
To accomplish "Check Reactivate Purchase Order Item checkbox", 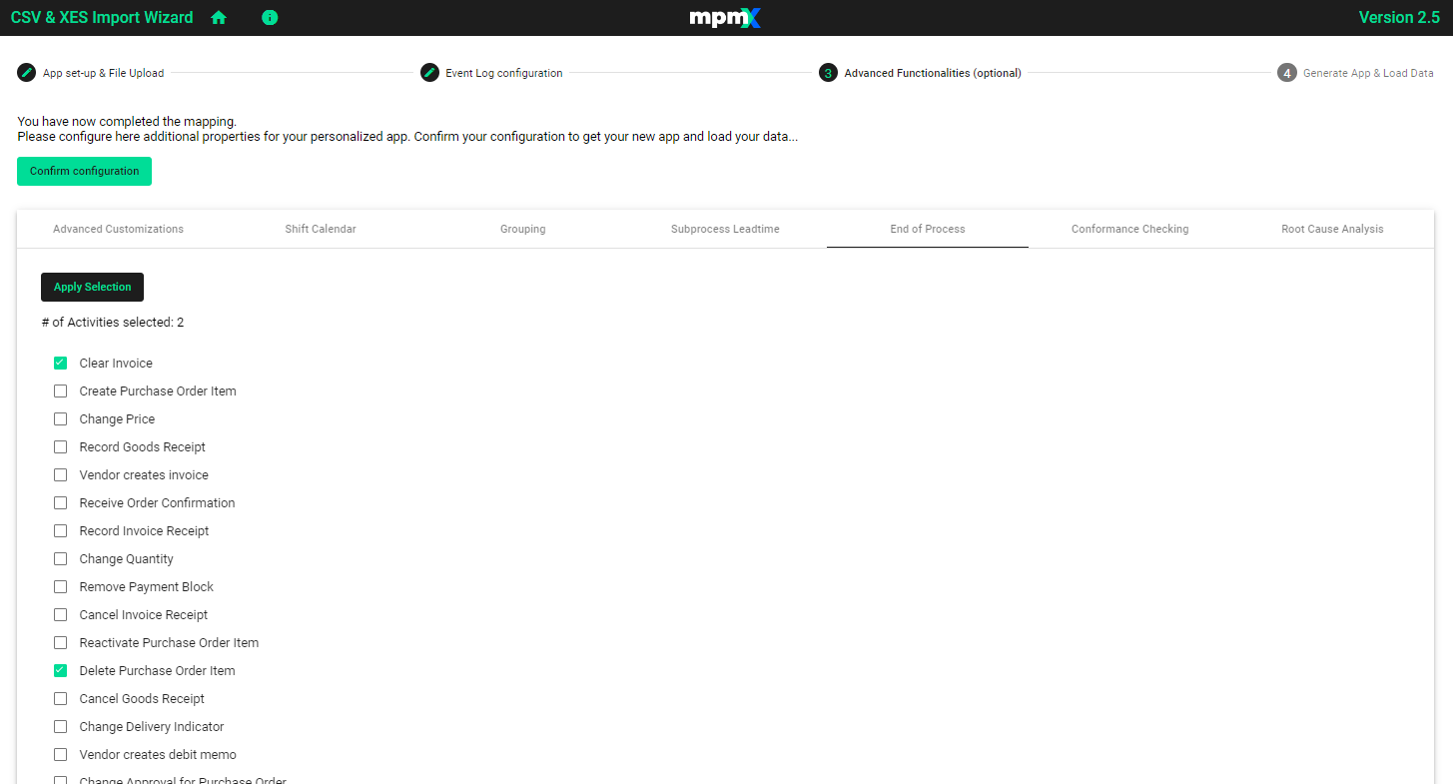I will coord(60,642).
